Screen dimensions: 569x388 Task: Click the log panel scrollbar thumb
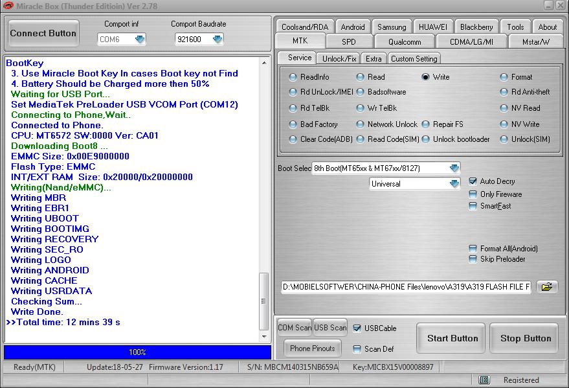click(x=264, y=301)
